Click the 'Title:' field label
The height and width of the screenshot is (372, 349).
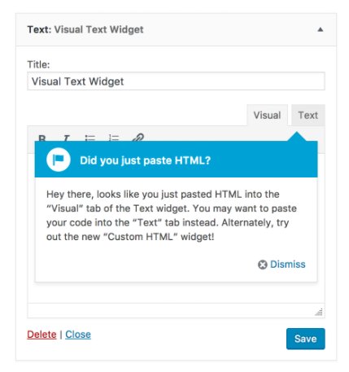pos(38,64)
